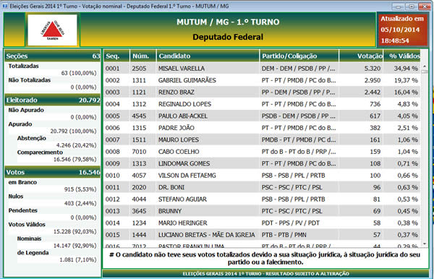The image size is (434, 279).
Task: Select row for LUCIANO BRETAS - MÃE DA IGREJA
Action: 262,235
